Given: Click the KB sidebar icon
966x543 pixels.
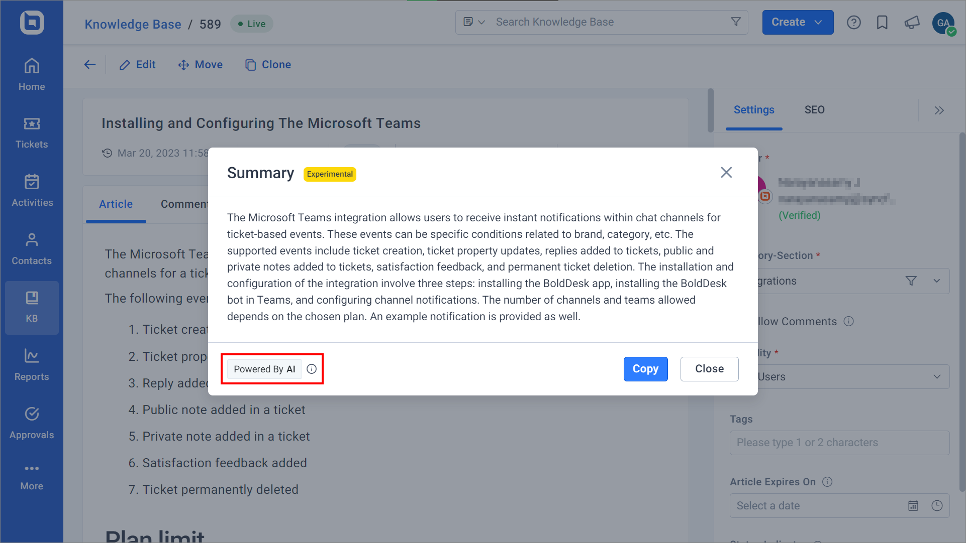Looking at the screenshot, I should pos(31,306).
